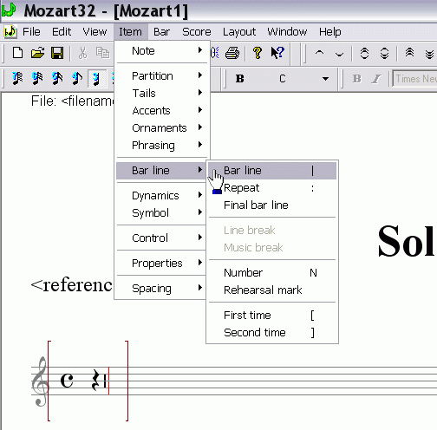Viewport: 437px width, 430px height.
Task: Expand the Symbol submenu
Action: (x=162, y=213)
